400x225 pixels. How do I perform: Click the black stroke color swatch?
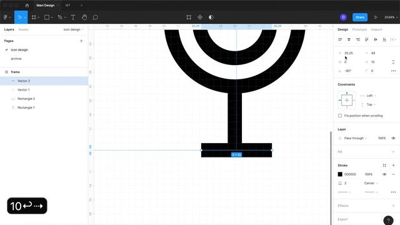click(x=340, y=174)
